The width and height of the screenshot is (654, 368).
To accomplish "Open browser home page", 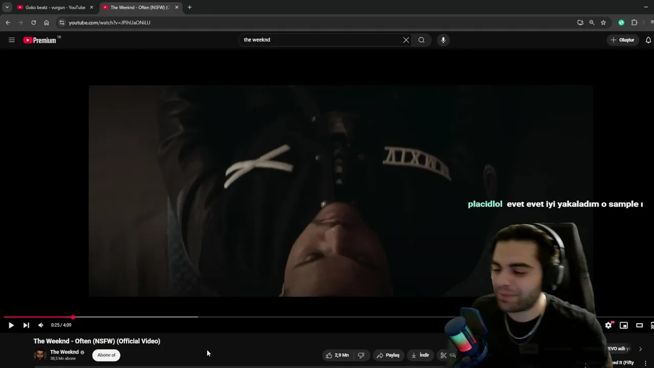I will pyautogui.click(x=46, y=22).
